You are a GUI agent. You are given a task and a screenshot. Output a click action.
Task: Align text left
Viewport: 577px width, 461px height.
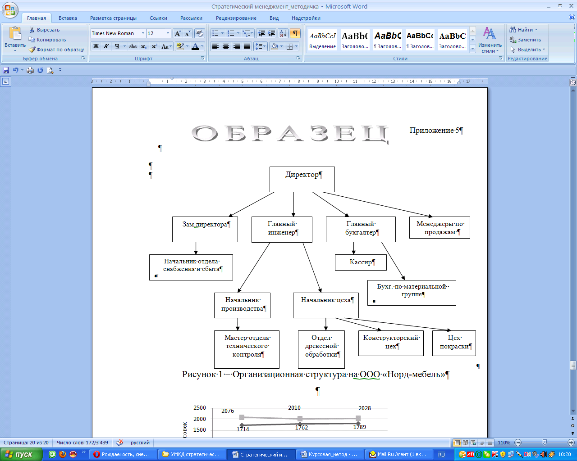coord(215,46)
